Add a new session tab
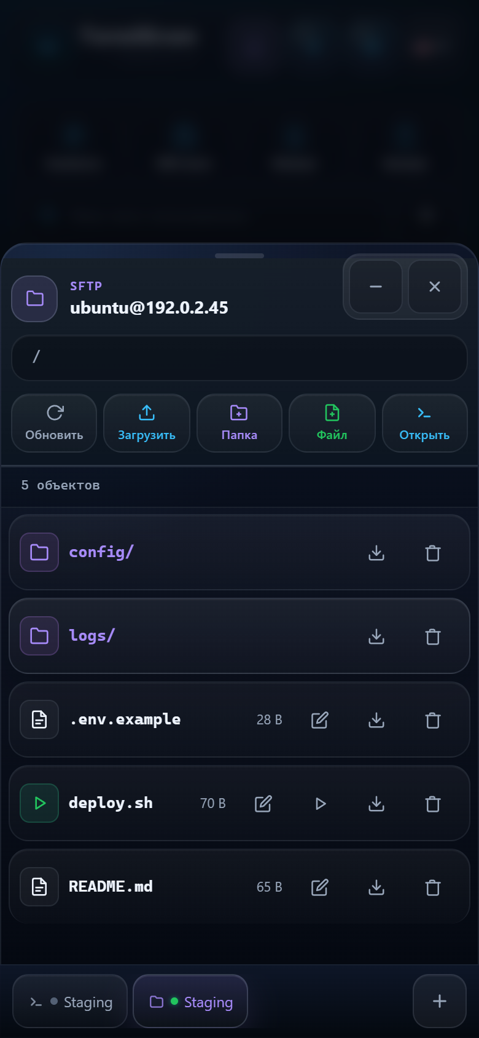The image size is (479, 1038). (440, 1001)
